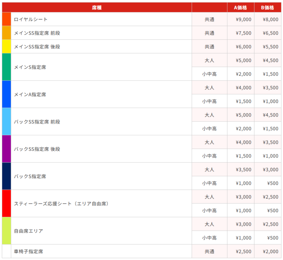Click the light blue swatch beside バックSS指定席 前段
Image resolution: width=283 pixels, height=260 pixels.
click(6, 122)
